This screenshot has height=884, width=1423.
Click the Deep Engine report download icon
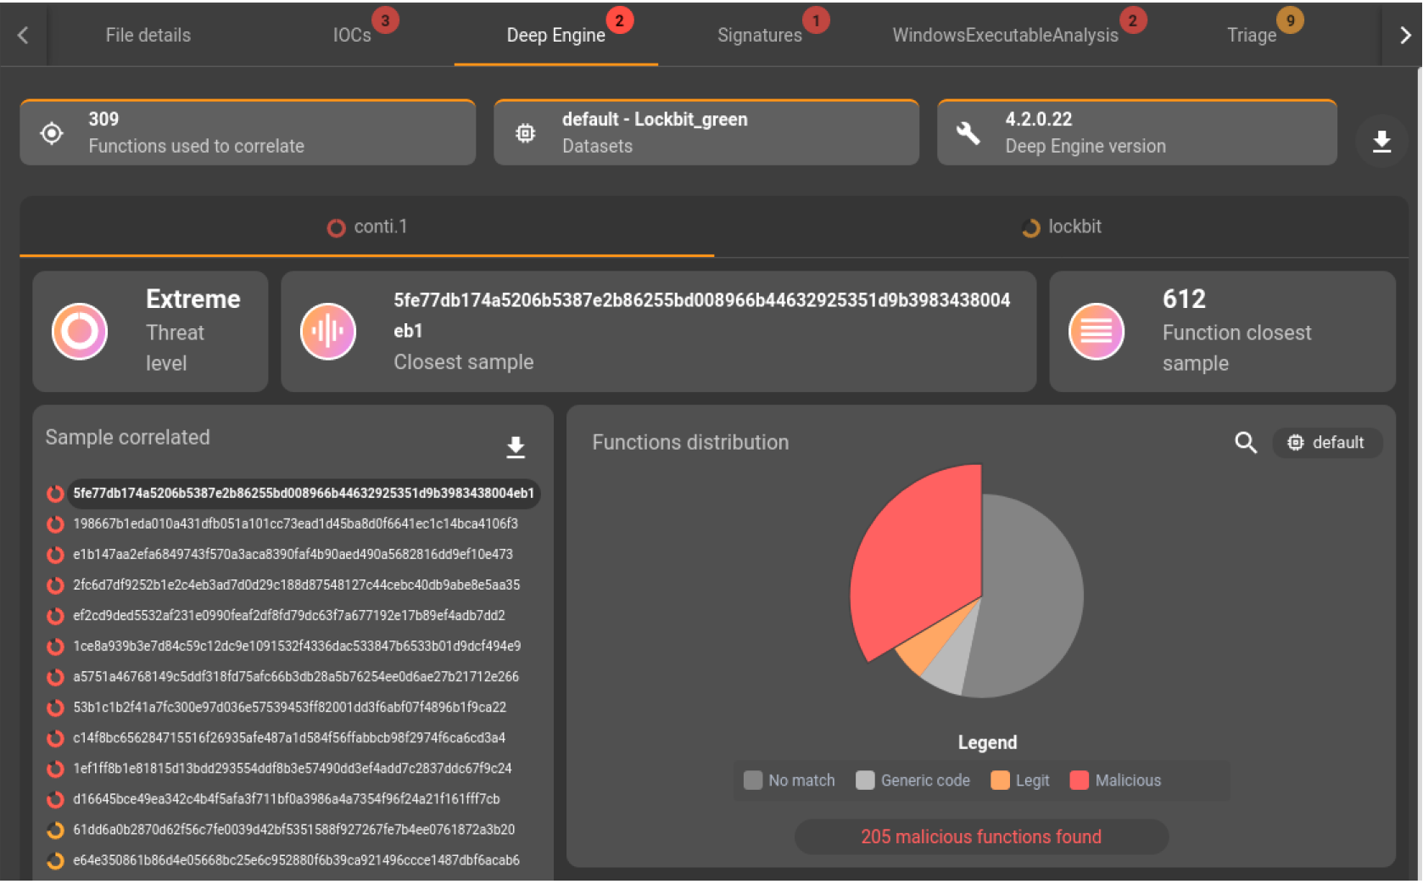[1381, 141]
